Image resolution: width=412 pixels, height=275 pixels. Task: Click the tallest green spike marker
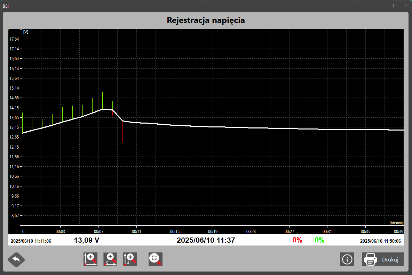[102, 101]
